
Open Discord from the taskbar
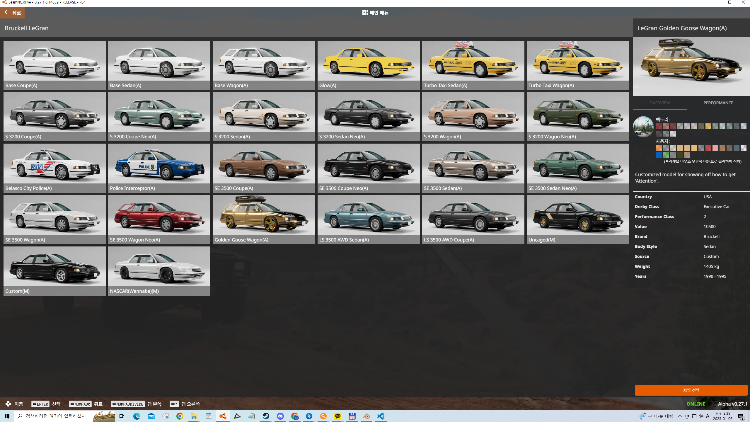[x=280, y=416]
